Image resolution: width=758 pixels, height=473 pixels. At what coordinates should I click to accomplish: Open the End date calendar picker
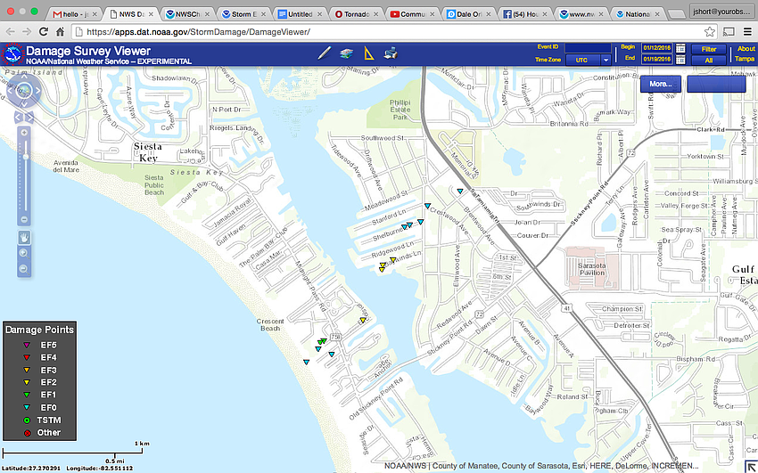(x=680, y=60)
